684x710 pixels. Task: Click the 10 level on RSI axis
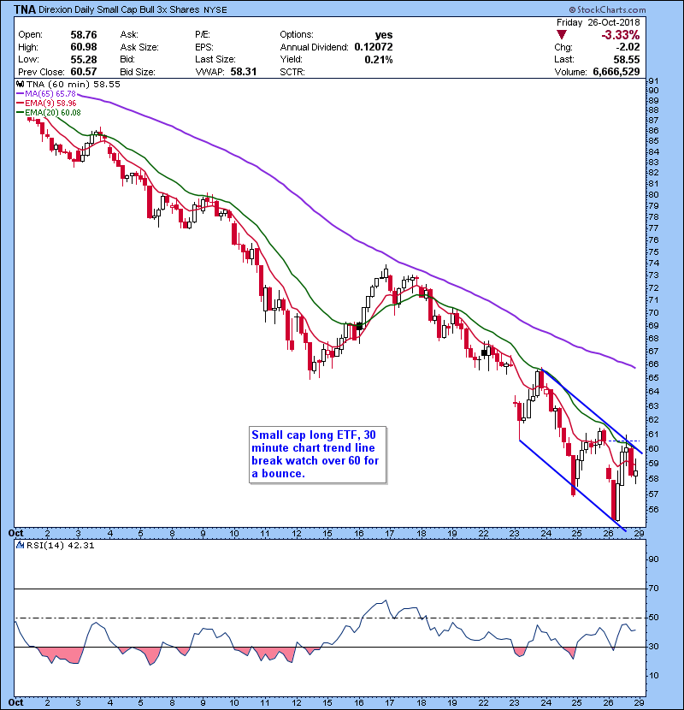pyautogui.click(x=654, y=676)
